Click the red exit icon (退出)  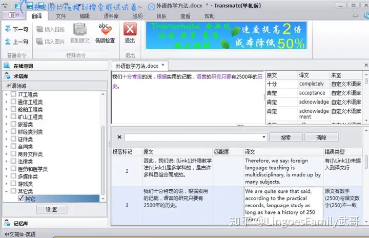coord(130,29)
